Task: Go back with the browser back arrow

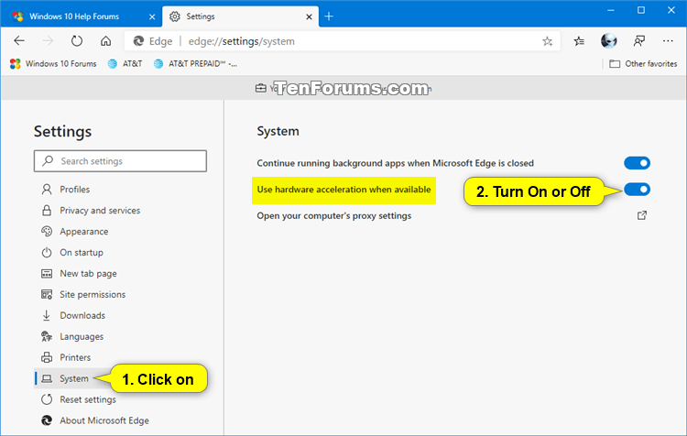Action: coord(19,41)
